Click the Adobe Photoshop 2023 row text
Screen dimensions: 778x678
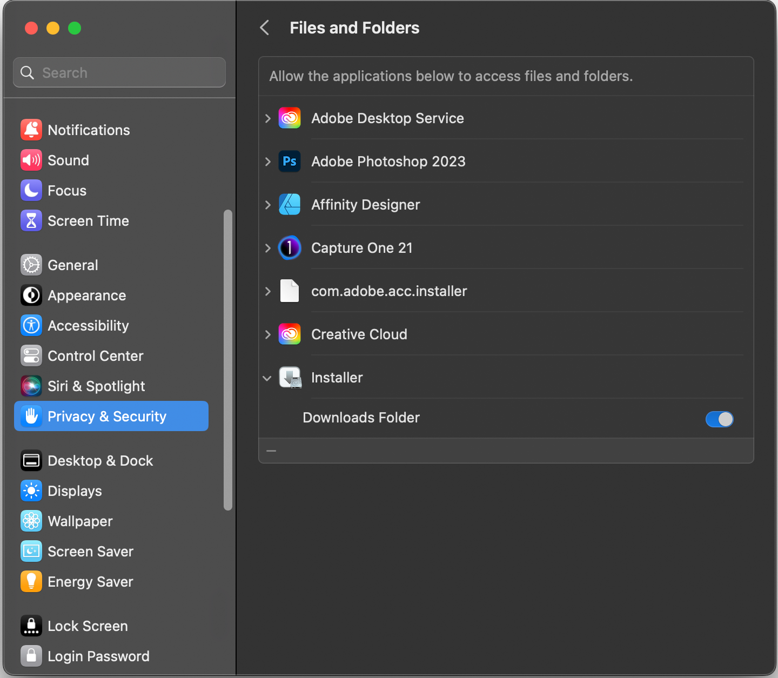click(x=388, y=162)
